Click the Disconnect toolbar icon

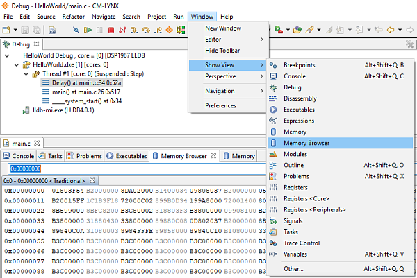coord(122,30)
